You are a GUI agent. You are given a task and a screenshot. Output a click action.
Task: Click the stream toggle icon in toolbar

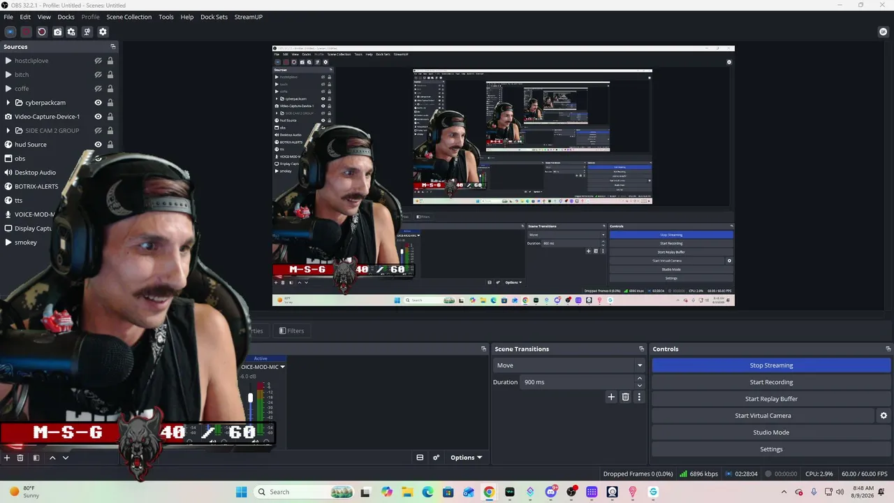pos(10,31)
